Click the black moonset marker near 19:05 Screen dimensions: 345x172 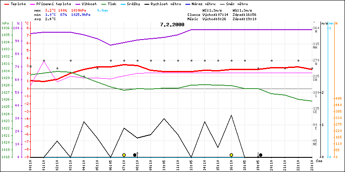260,155
